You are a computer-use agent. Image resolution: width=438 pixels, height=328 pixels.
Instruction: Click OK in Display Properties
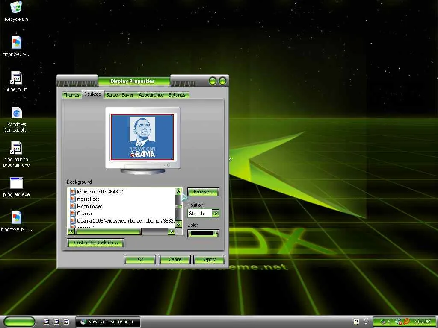(140, 259)
